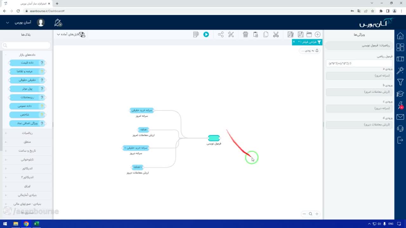This screenshot has width=406, height=228.
Task: Zoom in canvas with the plus button
Action: pos(317,214)
